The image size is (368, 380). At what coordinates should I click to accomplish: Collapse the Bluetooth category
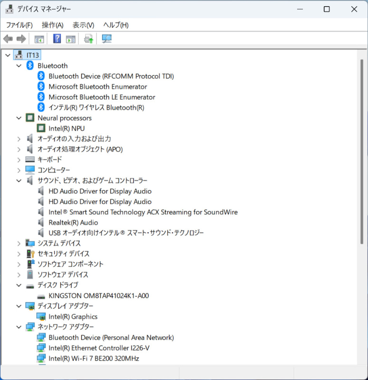click(19, 66)
